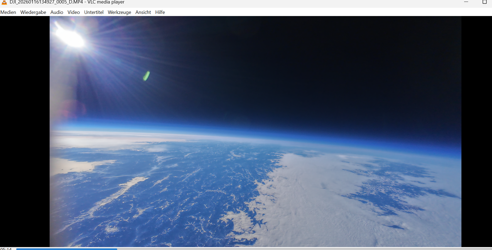Click the 05:14 elapsed time label

[x=6, y=249]
